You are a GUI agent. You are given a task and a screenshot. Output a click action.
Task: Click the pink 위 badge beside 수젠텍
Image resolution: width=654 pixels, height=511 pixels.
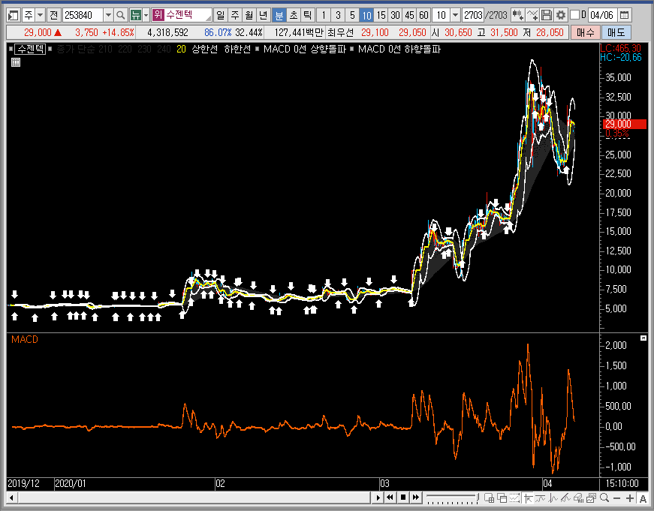click(x=158, y=16)
